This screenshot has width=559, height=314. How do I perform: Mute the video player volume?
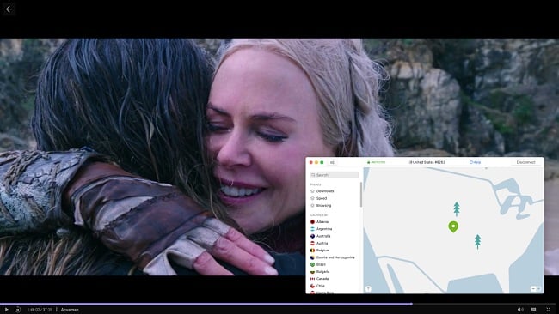click(520, 310)
